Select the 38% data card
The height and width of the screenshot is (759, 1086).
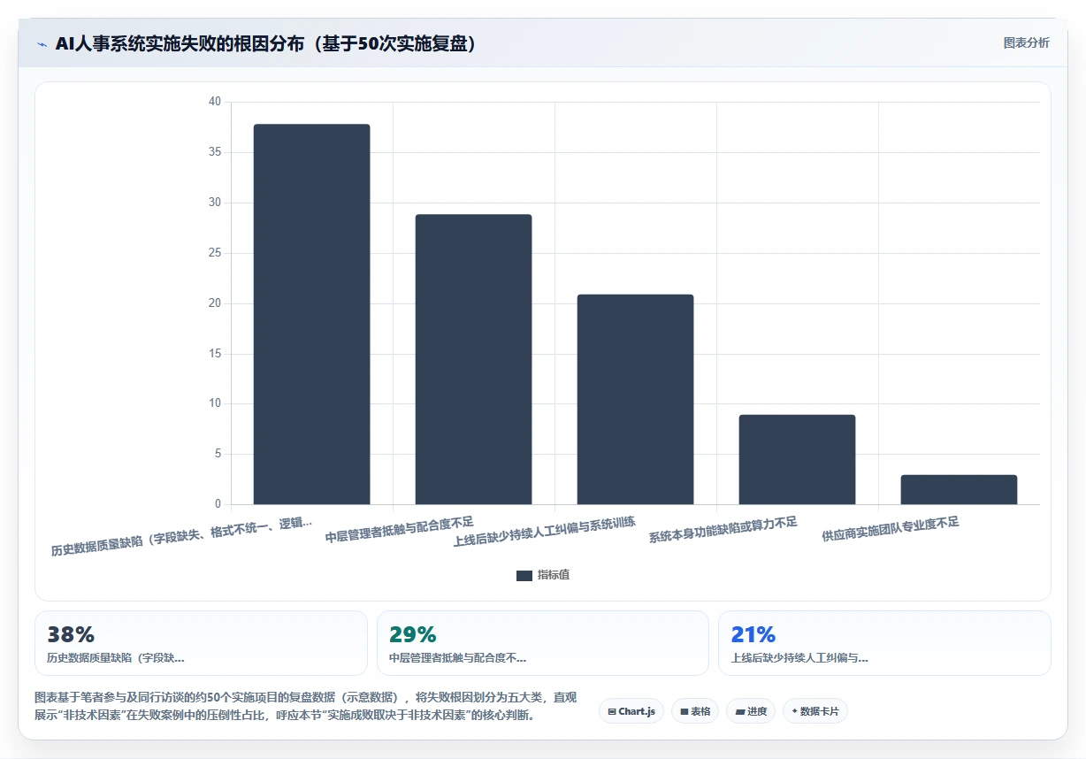[x=201, y=643]
